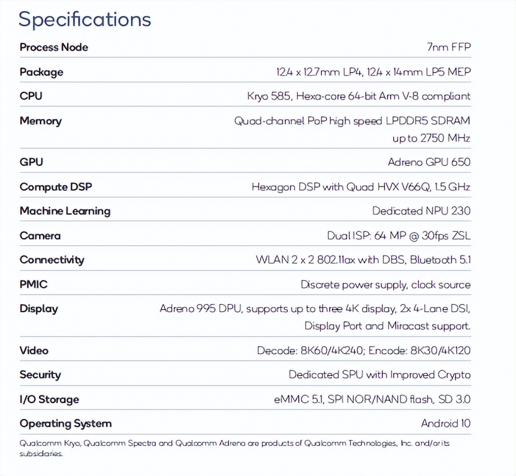Click the LPDDR5 SDRAM memory text

(x=352, y=121)
